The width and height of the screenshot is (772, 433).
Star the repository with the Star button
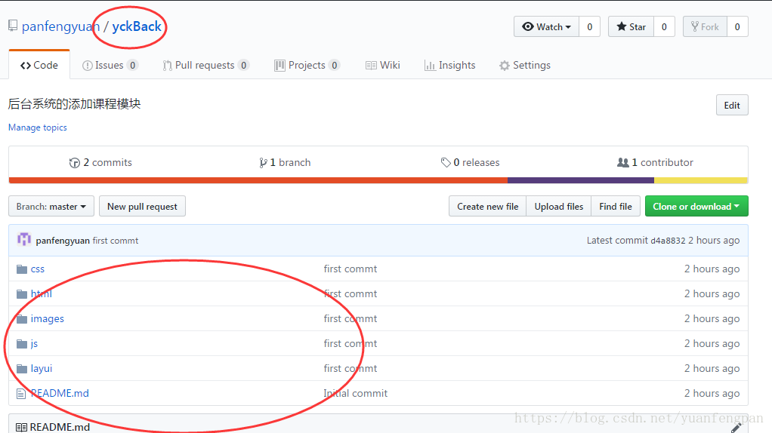pyautogui.click(x=631, y=26)
